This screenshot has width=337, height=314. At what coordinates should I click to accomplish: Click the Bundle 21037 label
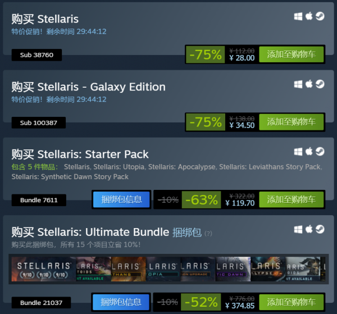tap(41, 303)
